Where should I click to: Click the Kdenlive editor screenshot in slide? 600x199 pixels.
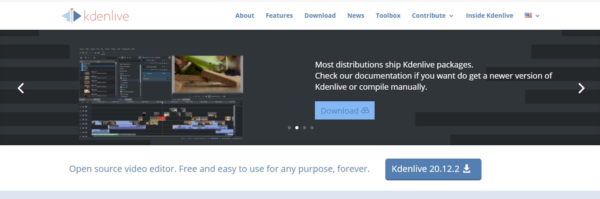coord(161,94)
